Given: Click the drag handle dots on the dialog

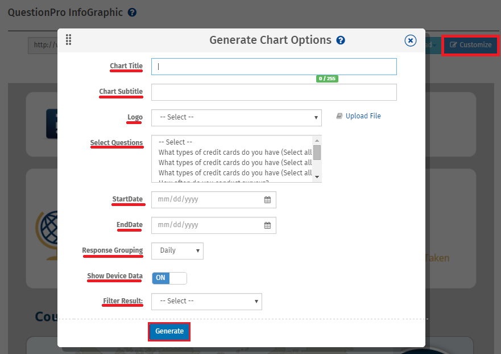Looking at the screenshot, I should [x=68, y=40].
